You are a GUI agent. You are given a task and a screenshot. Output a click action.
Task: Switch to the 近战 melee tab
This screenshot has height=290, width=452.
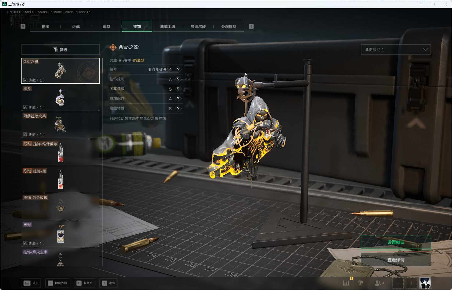point(76,27)
